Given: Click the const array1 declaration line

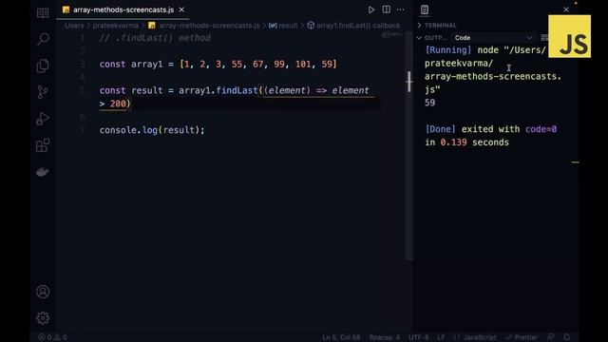Looking at the screenshot, I should click(x=218, y=64).
